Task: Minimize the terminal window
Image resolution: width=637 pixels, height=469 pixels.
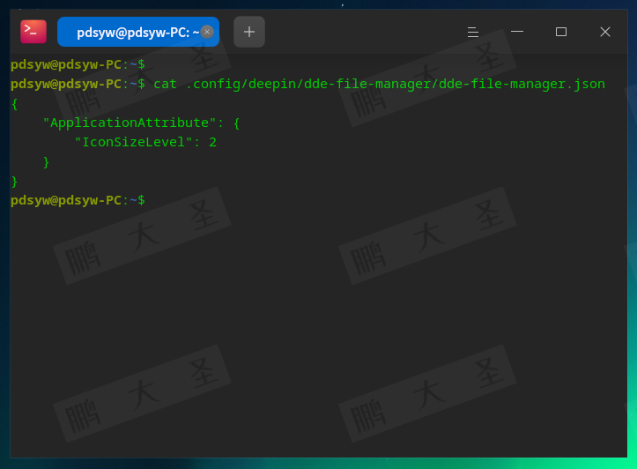Action: [517, 32]
